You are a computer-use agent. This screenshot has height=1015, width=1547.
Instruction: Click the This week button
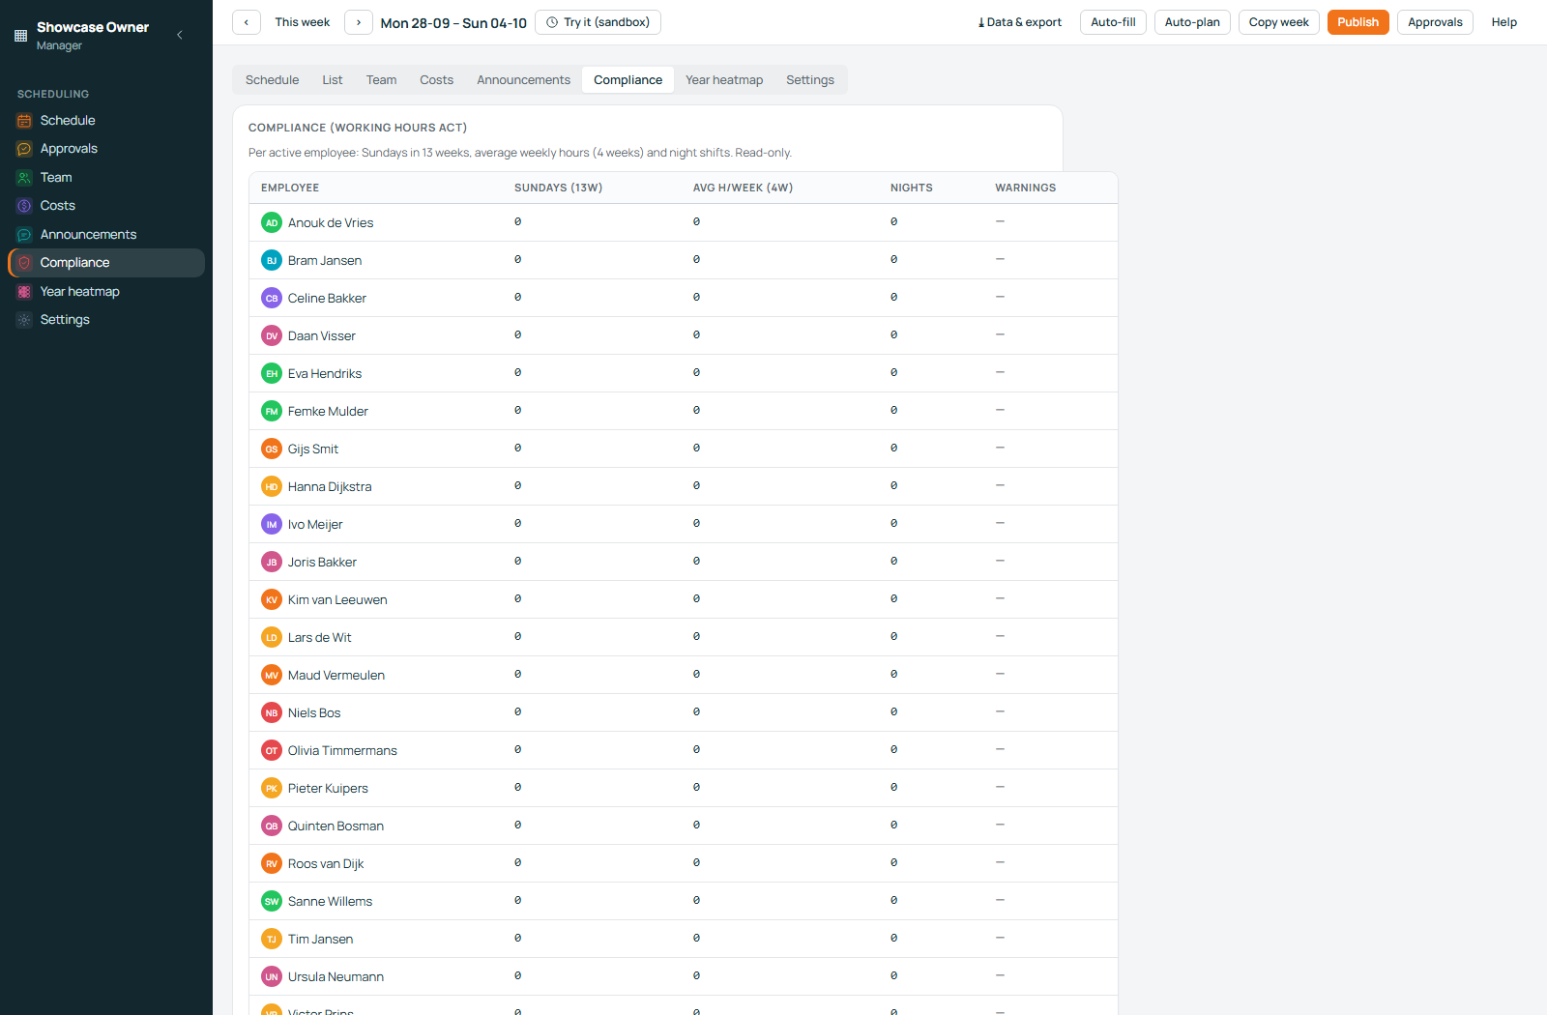[303, 22]
